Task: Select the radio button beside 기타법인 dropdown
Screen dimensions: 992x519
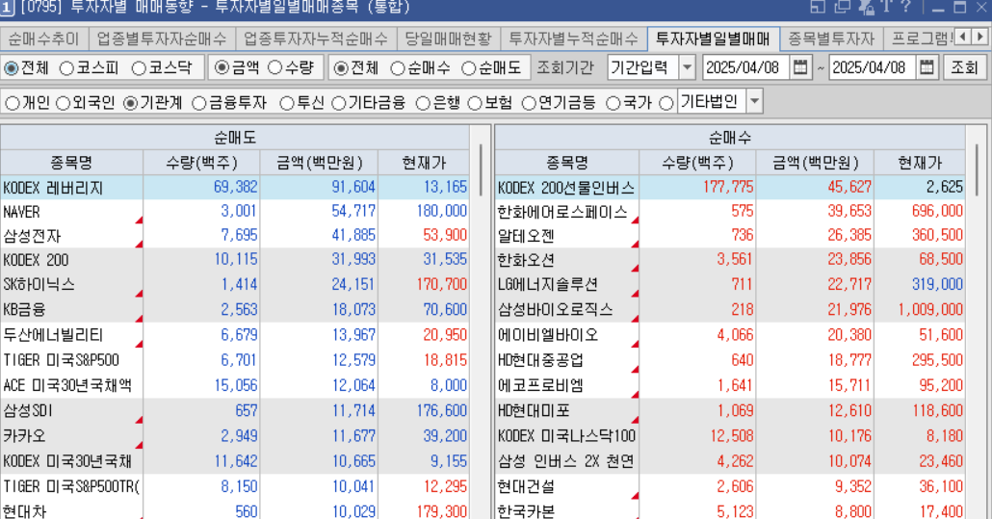Action: (x=666, y=104)
